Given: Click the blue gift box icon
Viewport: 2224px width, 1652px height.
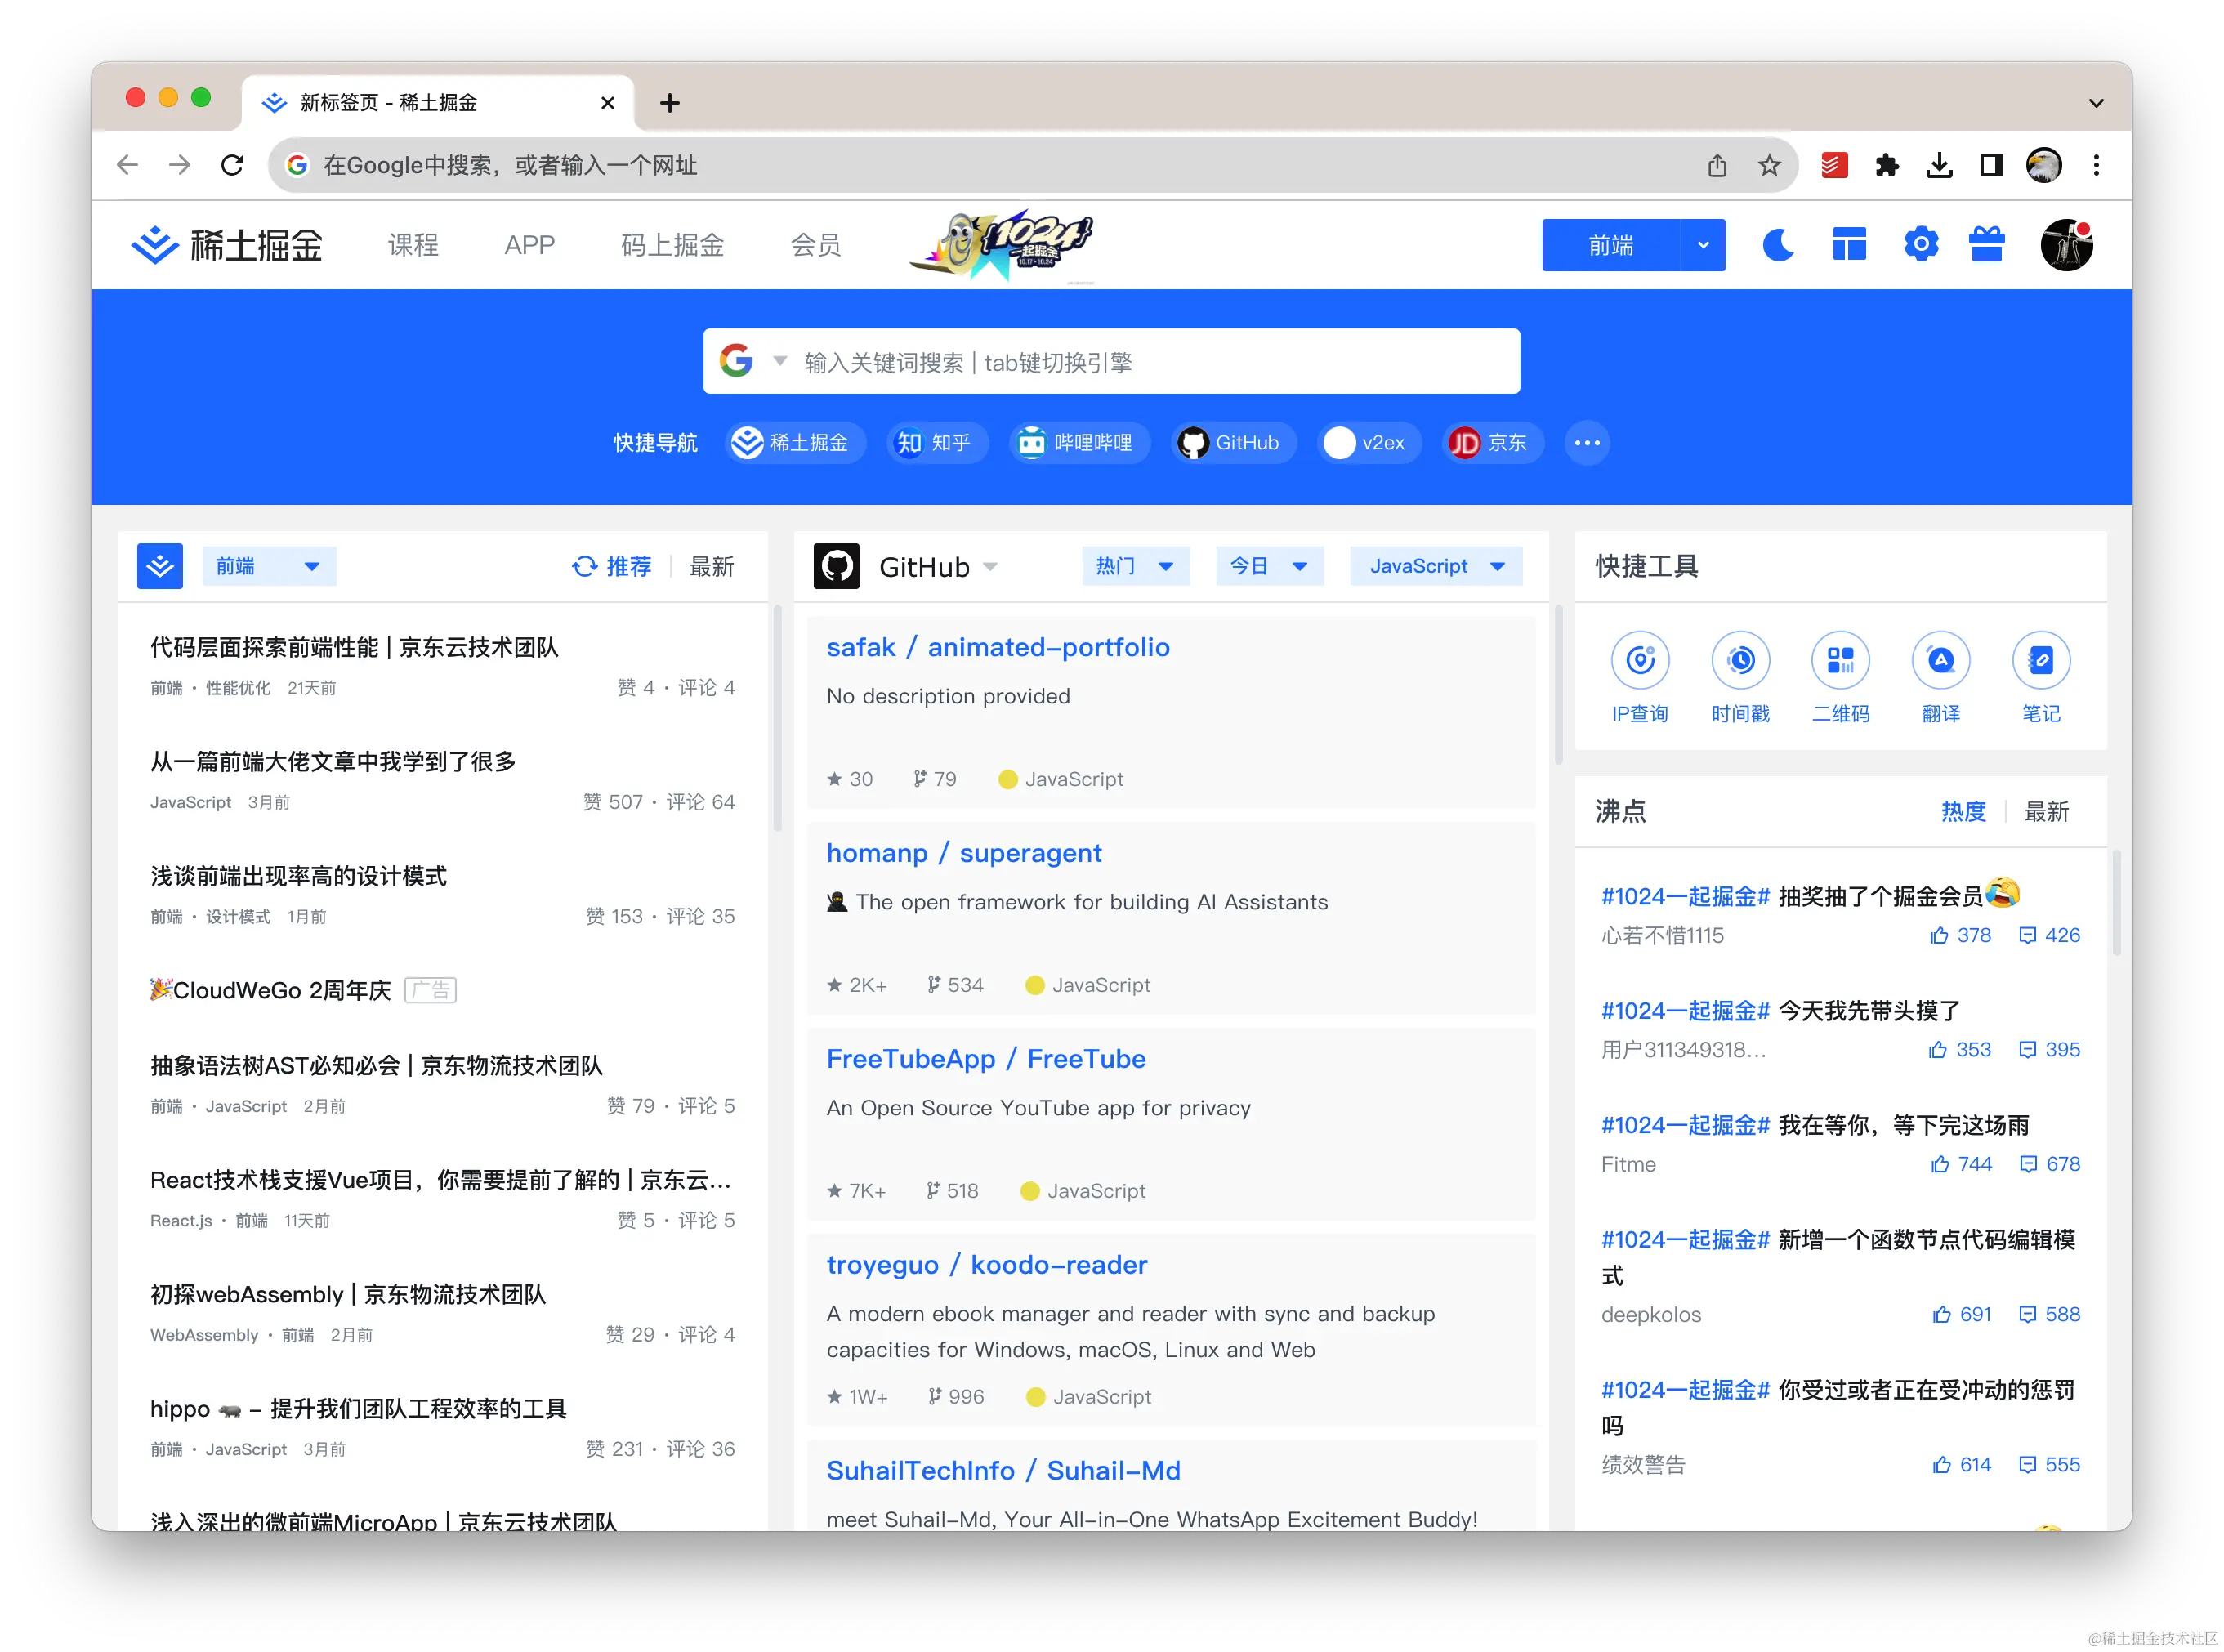Looking at the screenshot, I should pyautogui.click(x=1986, y=245).
